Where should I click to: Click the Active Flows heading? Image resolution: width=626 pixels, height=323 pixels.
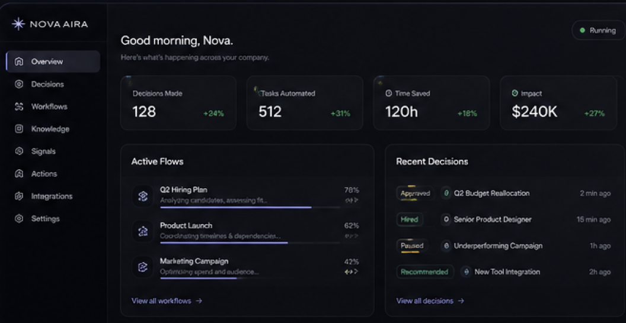[x=157, y=161]
